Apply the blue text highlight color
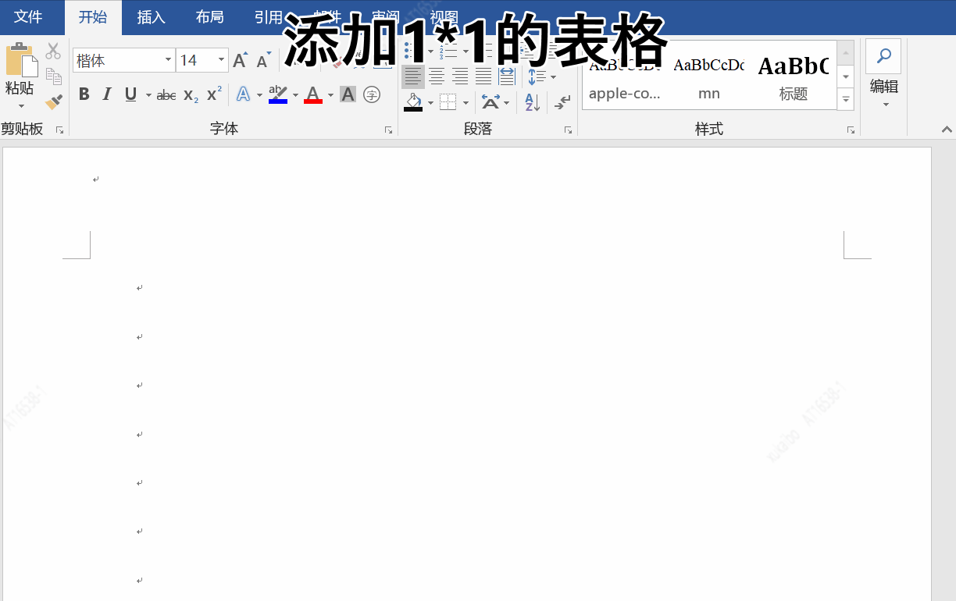Image resolution: width=956 pixels, height=601 pixels. pos(278,94)
